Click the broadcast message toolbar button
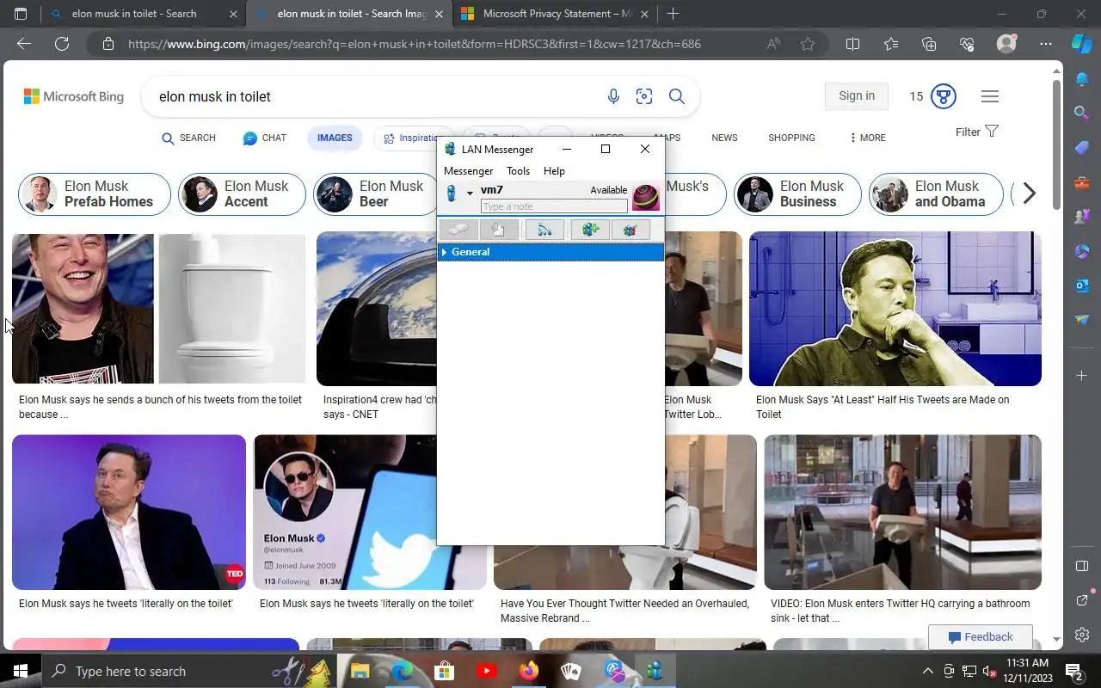This screenshot has height=688, width=1101. pos(544,230)
